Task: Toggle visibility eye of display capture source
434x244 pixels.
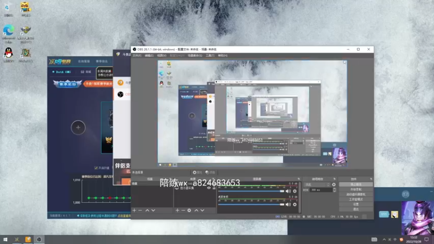Action: [209, 188]
